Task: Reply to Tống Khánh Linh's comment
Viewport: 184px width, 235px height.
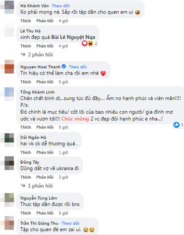Action: [x=45, y=127]
